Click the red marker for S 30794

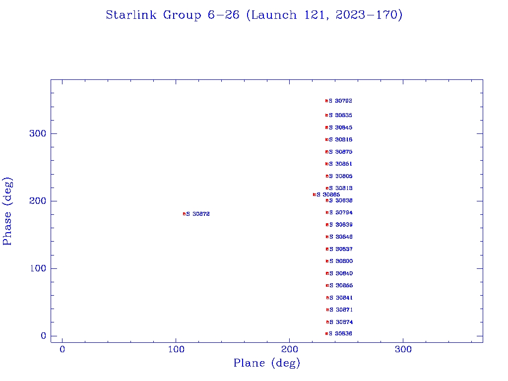[x=327, y=212]
